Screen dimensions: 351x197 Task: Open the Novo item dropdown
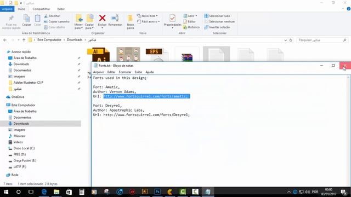147,16
